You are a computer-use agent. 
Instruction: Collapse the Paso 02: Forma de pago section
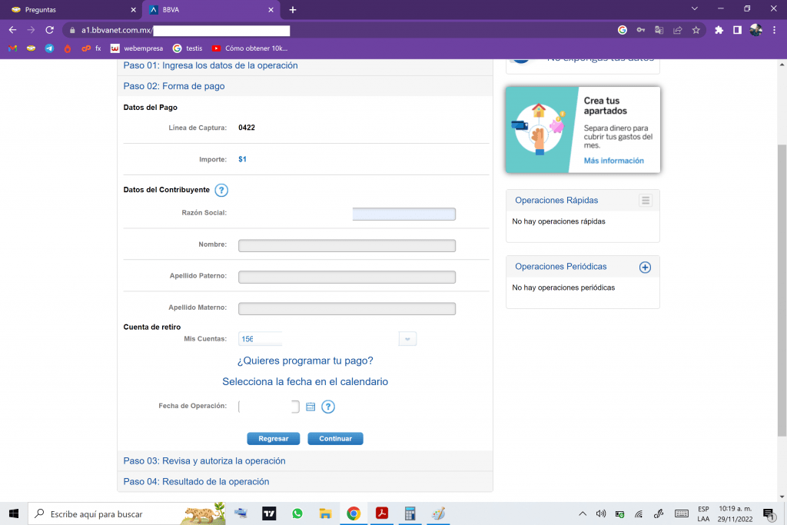coord(174,86)
